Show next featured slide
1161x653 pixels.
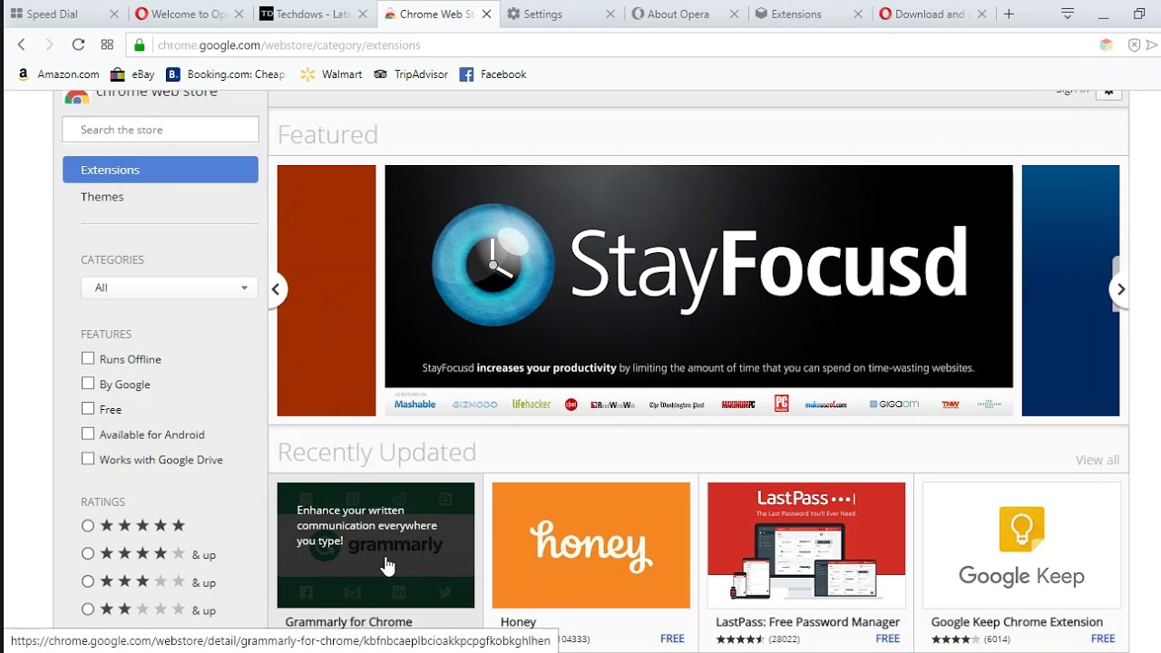pos(1120,289)
